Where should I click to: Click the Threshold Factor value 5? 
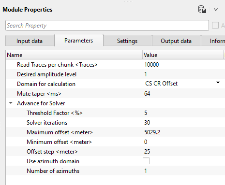(x=146, y=113)
